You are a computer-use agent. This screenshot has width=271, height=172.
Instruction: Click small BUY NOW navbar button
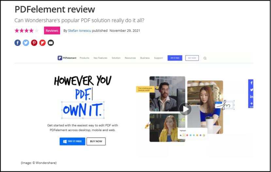point(192,58)
